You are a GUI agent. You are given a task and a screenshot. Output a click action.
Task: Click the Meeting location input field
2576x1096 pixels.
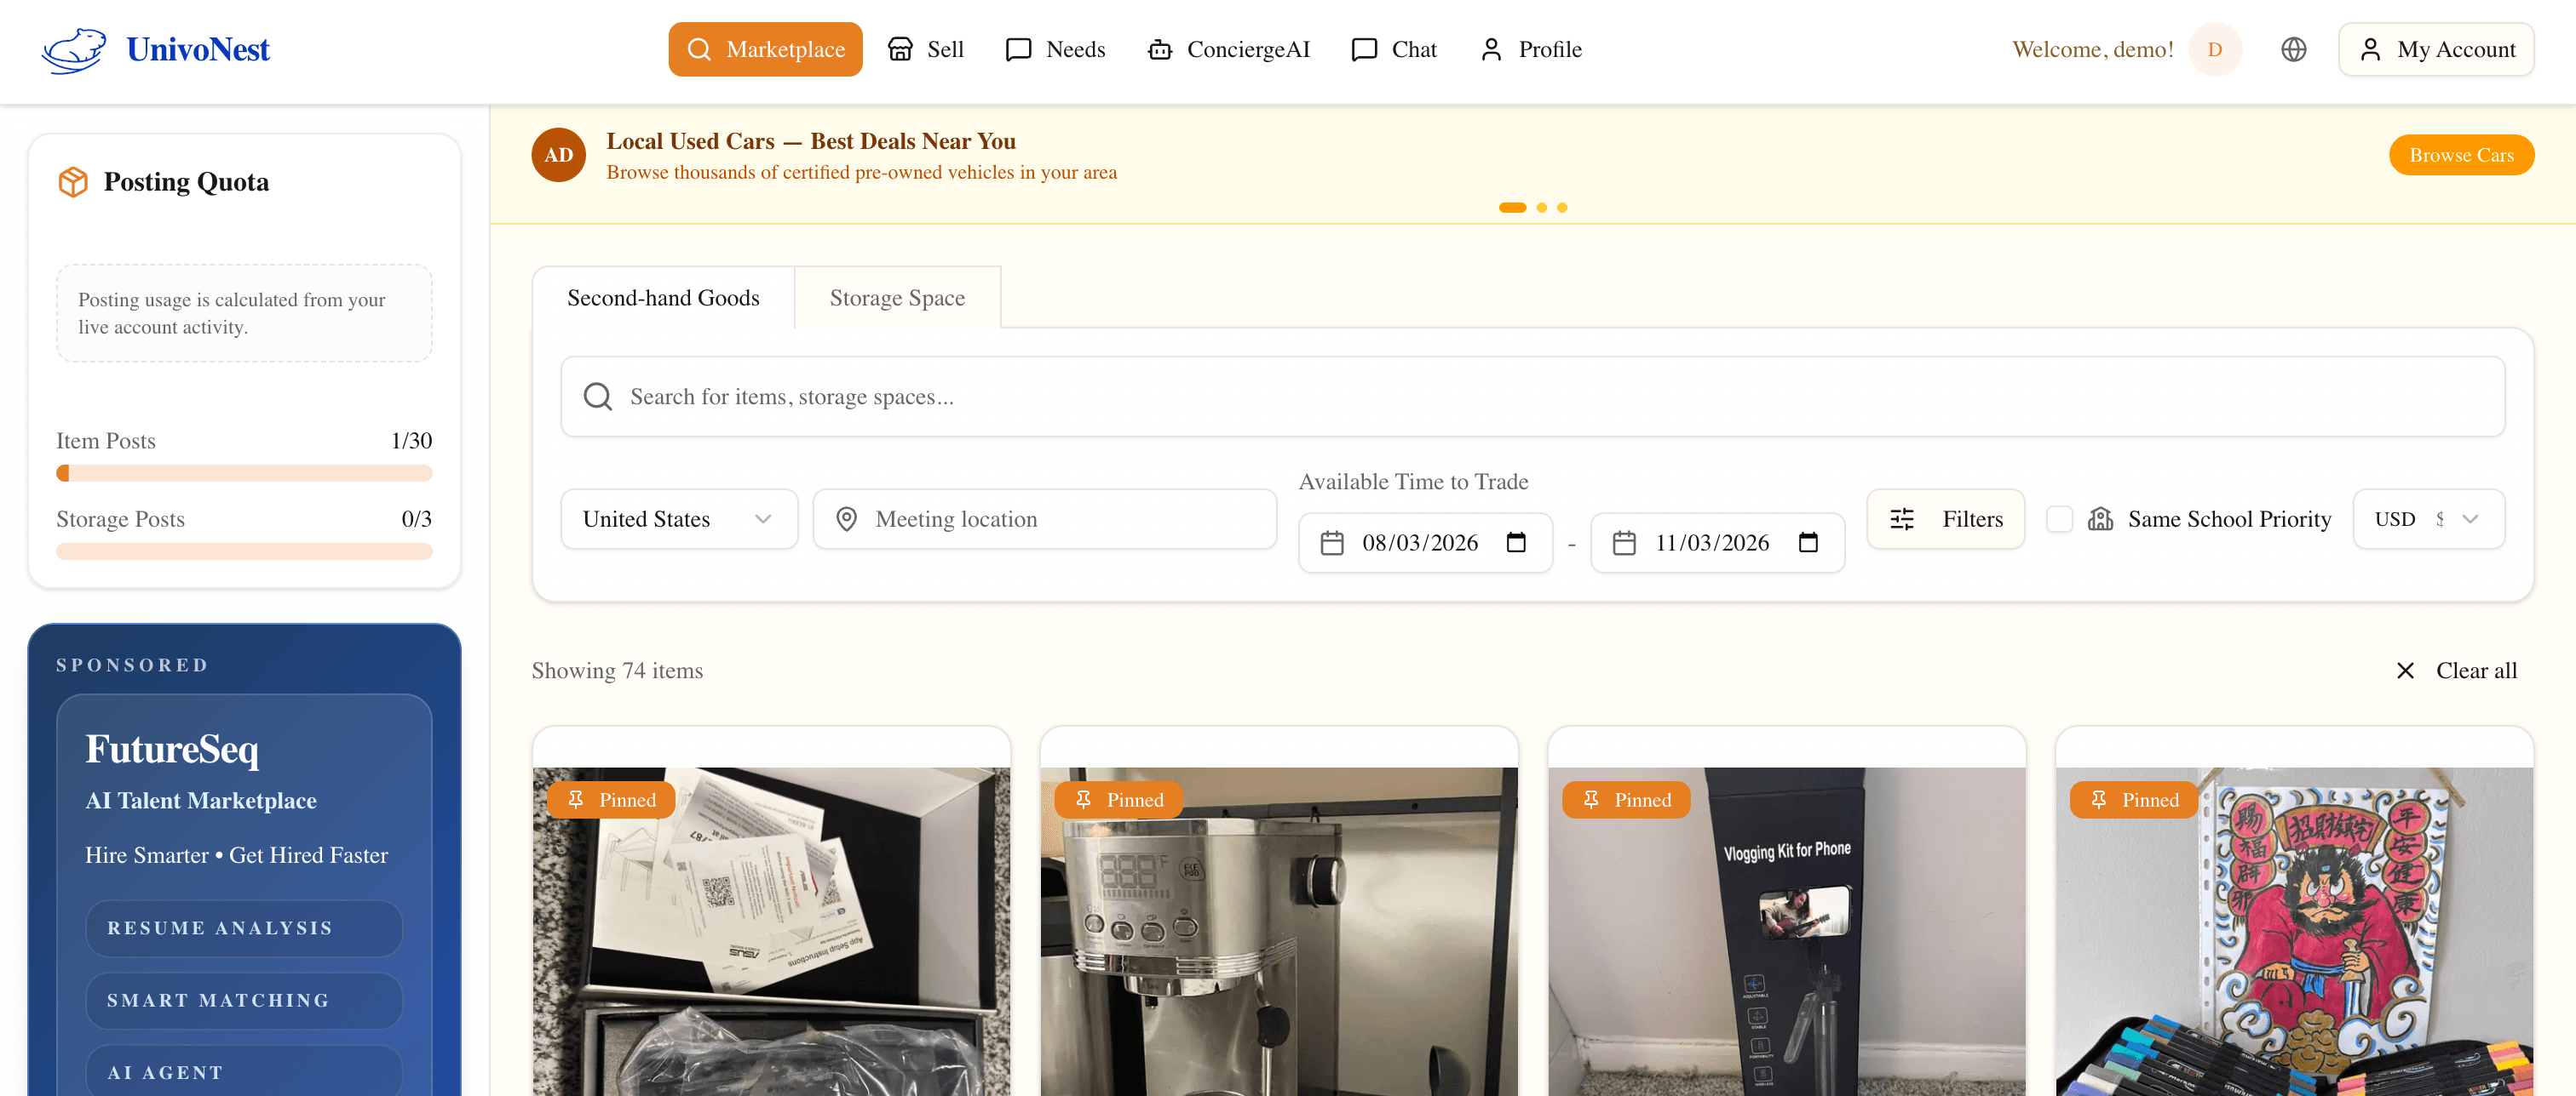click(x=1044, y=518)
